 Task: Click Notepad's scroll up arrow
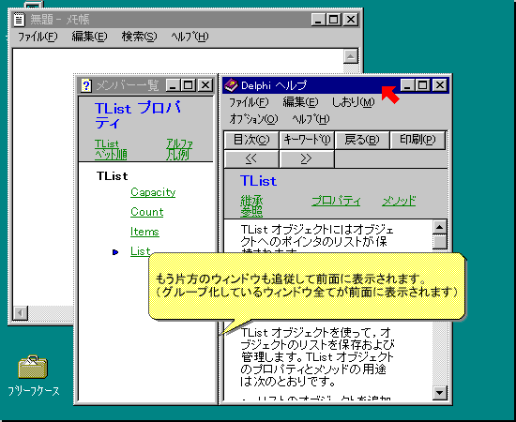pos(351,56)
